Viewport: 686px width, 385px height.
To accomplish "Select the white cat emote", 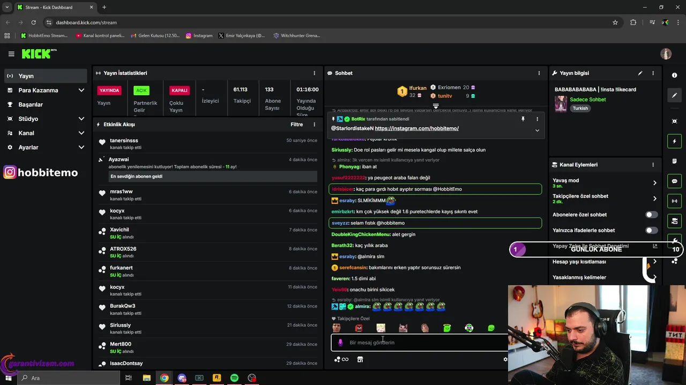I will coord(403,328).
